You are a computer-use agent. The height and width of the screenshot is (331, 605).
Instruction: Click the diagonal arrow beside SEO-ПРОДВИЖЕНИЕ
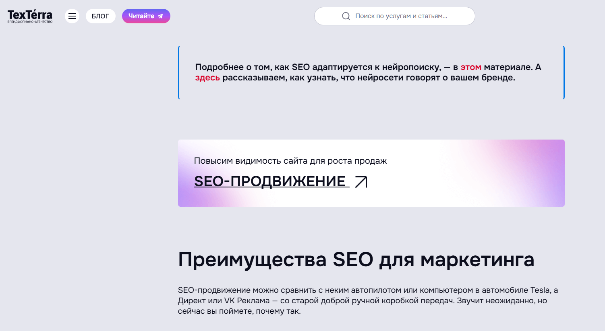click(x=361, y=182)
